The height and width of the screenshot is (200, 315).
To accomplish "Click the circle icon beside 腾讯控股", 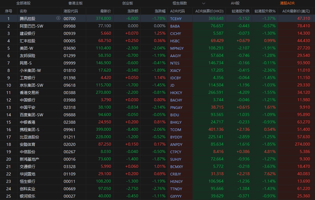I will pos(58,18).
